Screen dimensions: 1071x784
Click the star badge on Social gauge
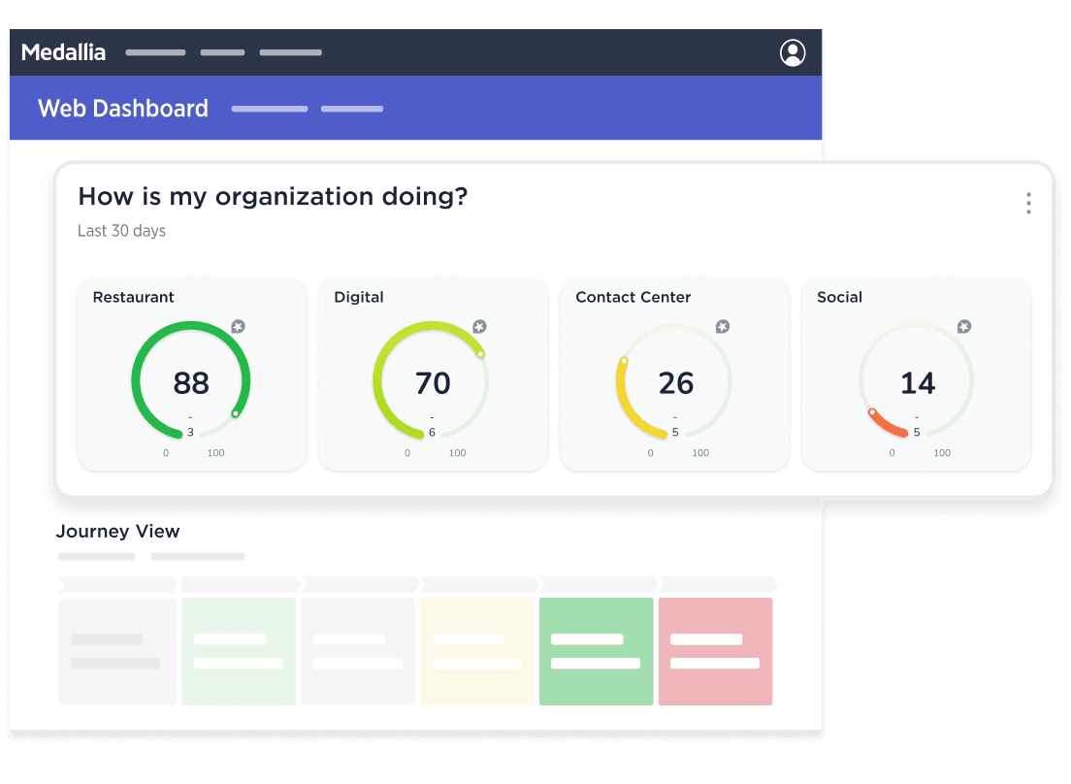[963, 326]
